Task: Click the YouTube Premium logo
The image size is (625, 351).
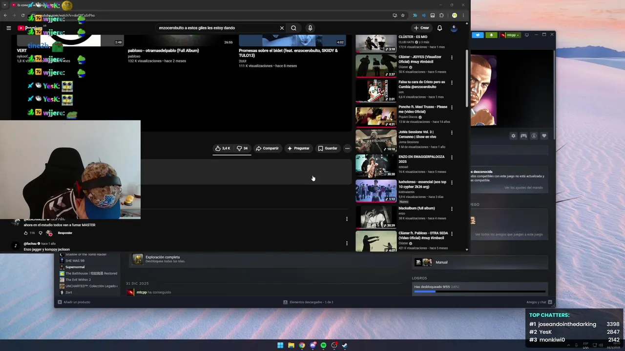Action: click(x=30, y=28)
